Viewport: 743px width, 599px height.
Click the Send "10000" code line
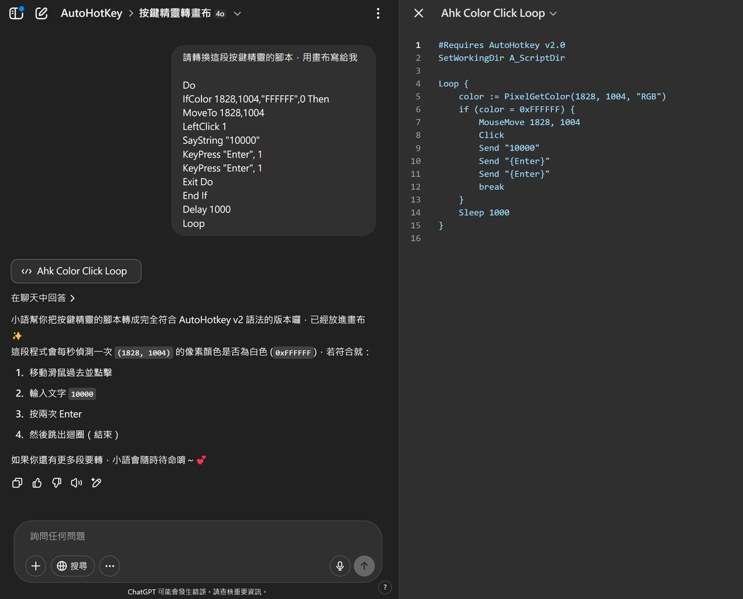pos(509,148)
